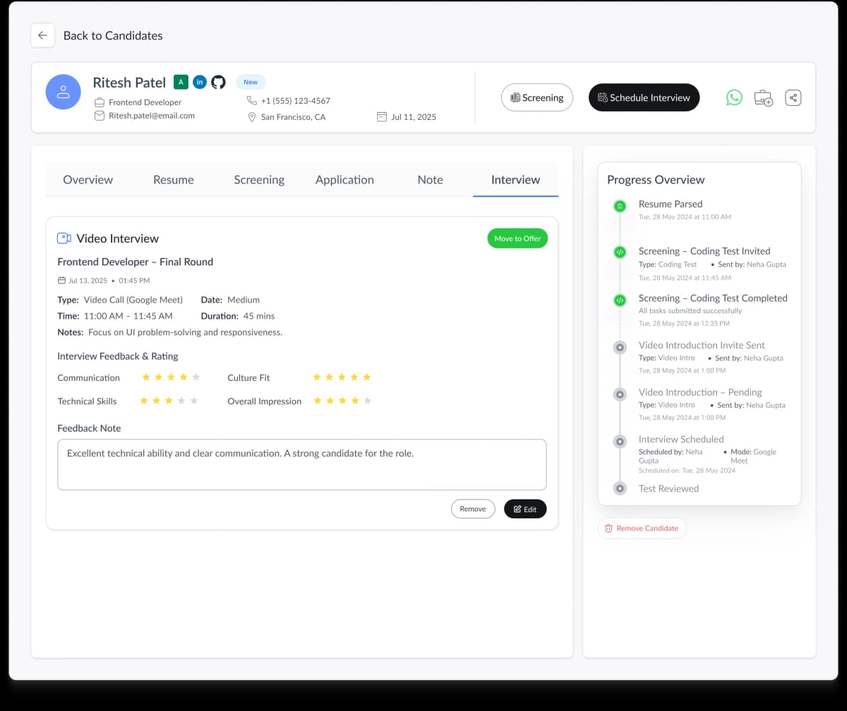The image size is (847, 711).
Task: Click the share icon button
Action: 793,98
